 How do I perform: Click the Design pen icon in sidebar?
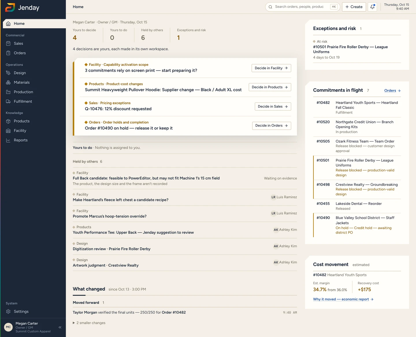(8, 73)
